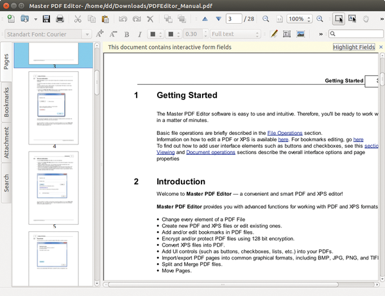Click the 0.30 line width spinbox
Image resolution: width=385 pixels, height=296 pixels.
pyautogui.click(x=196, y=34)
